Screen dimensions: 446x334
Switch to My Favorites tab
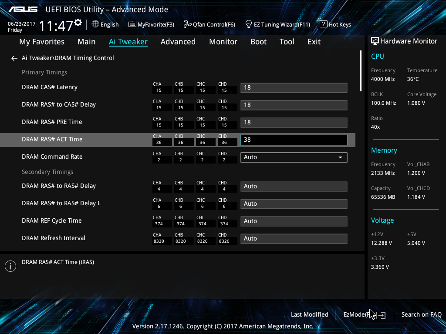pyautogui.click(x=42, y=42)
